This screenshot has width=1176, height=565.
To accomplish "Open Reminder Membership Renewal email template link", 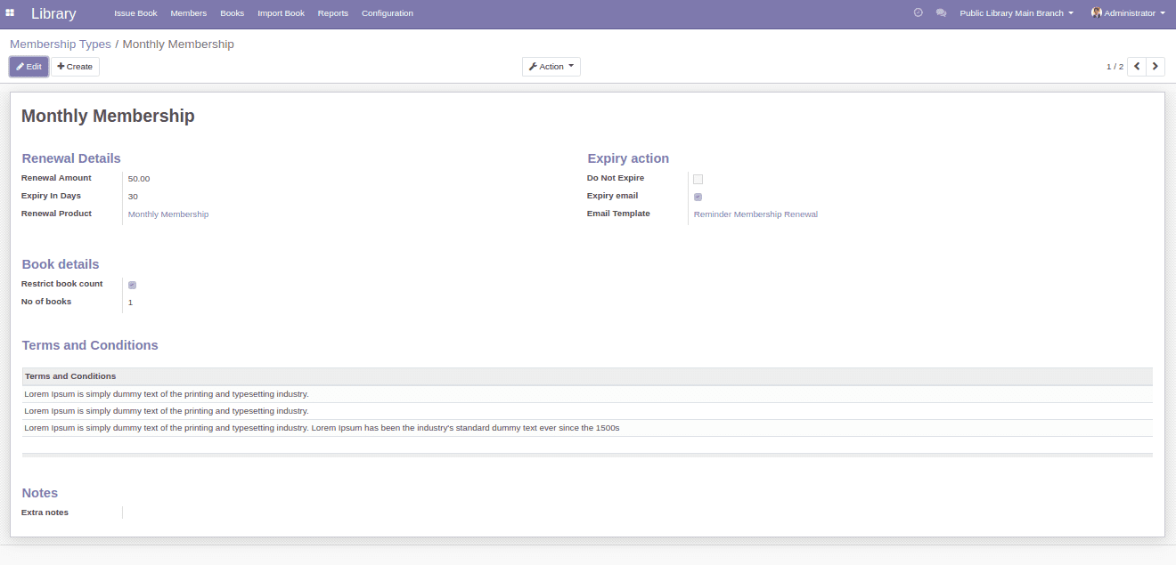I will point(755,214).
